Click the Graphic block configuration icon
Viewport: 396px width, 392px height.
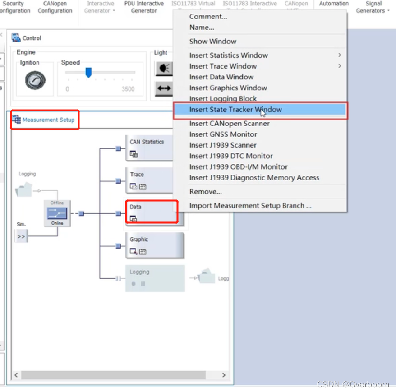[x=143, y=252]
